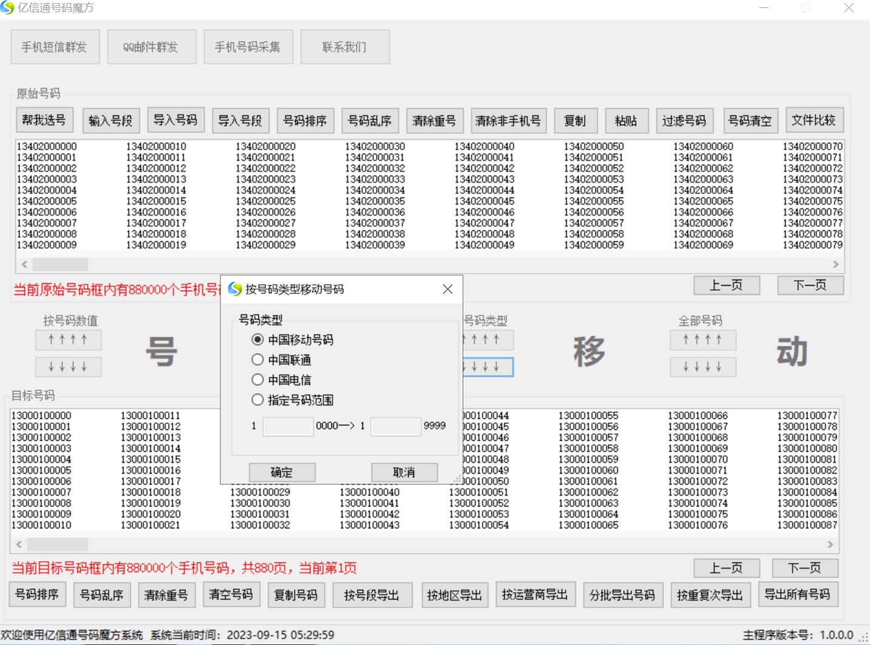Viewport: 870px width, 645px height.
Task: Click the range start number input field
Action: [287, 426]
